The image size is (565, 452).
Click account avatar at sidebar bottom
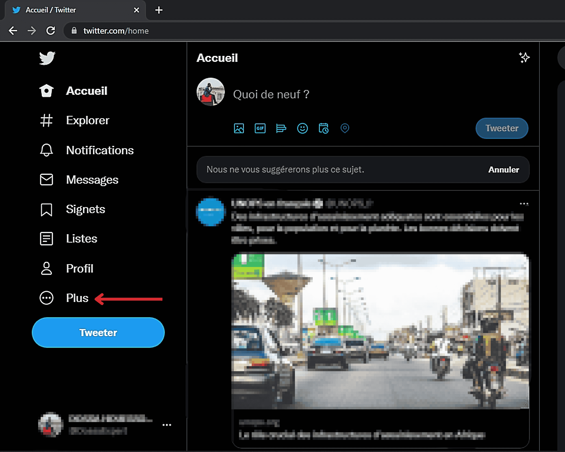click(x=51, y=425)
